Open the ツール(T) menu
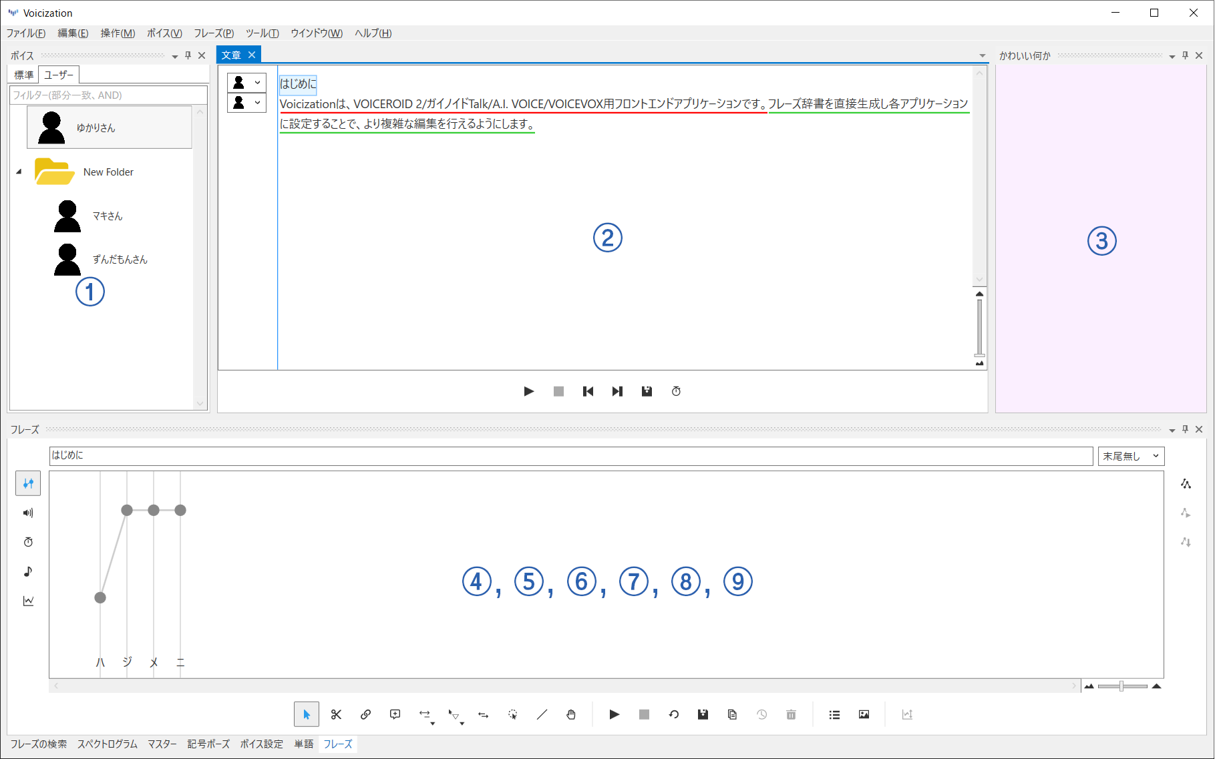The height and width of the screenshot is (759, 1215). coord(262,33)
